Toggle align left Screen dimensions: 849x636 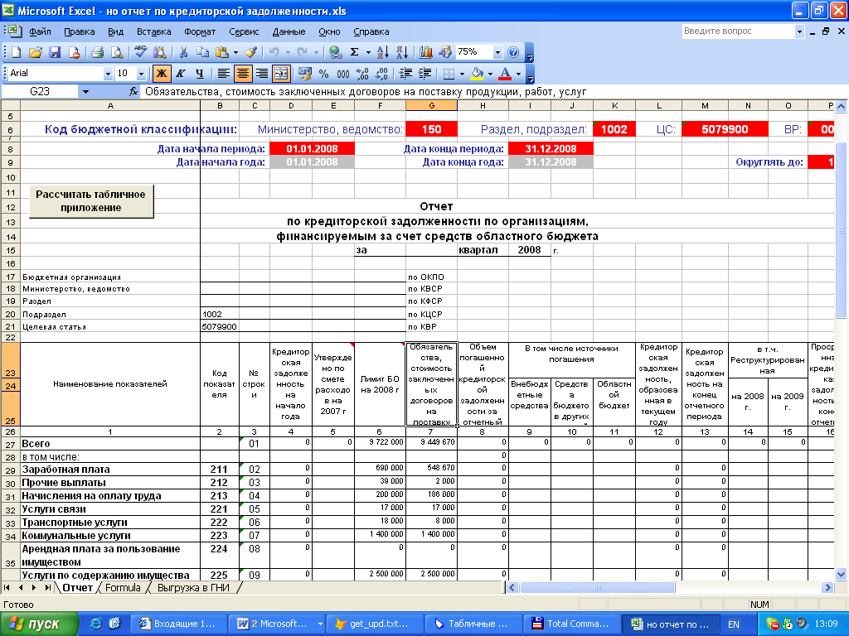[223, 74]
